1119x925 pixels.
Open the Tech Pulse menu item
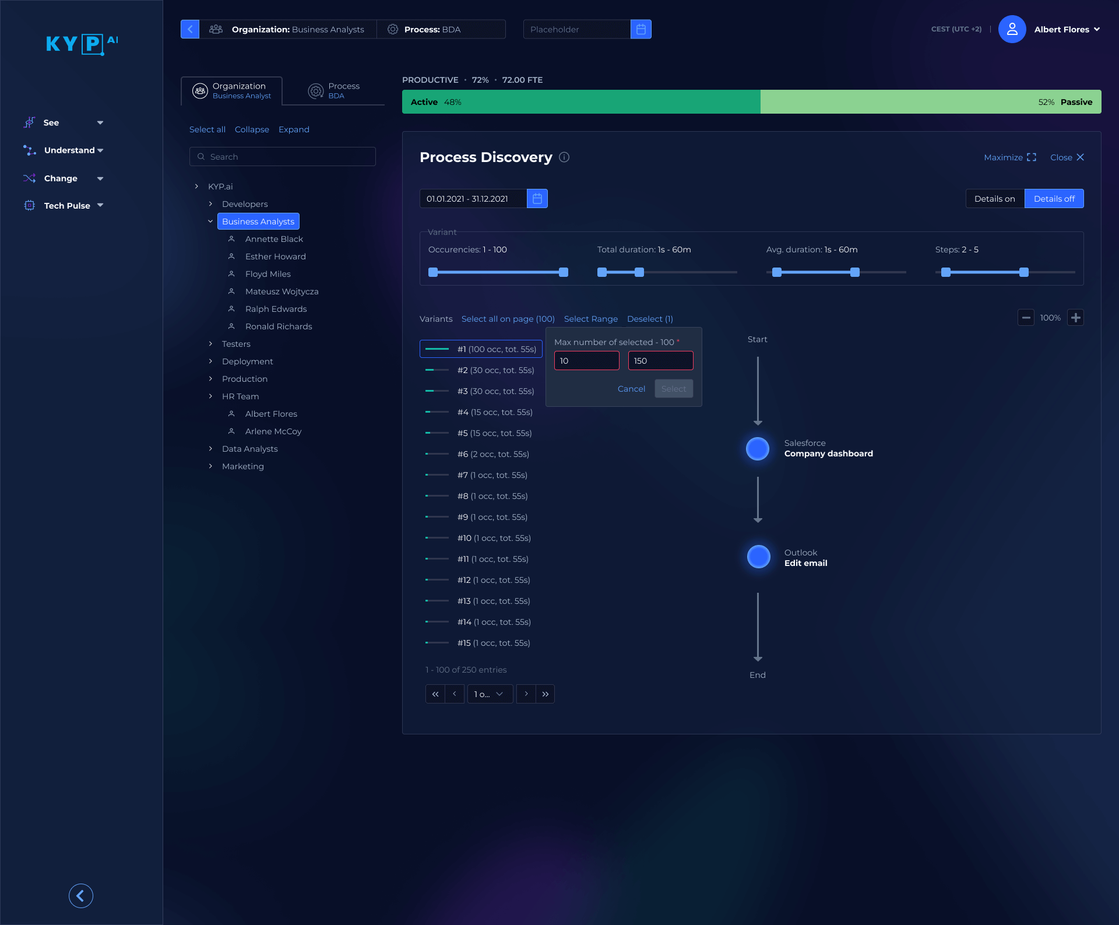coord(66,206)
